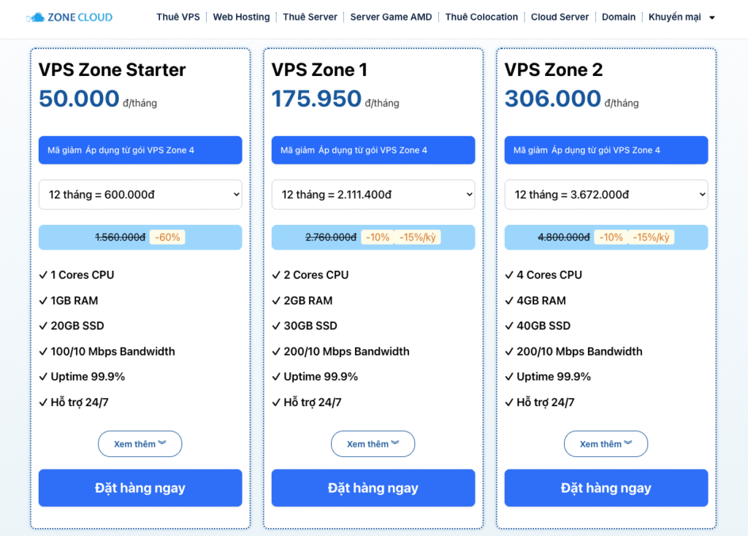This screenshot has width=748, height=536.
Task: Expand Xem thêm under VPS Zone Starter
Action: click(x=140, y=444)
